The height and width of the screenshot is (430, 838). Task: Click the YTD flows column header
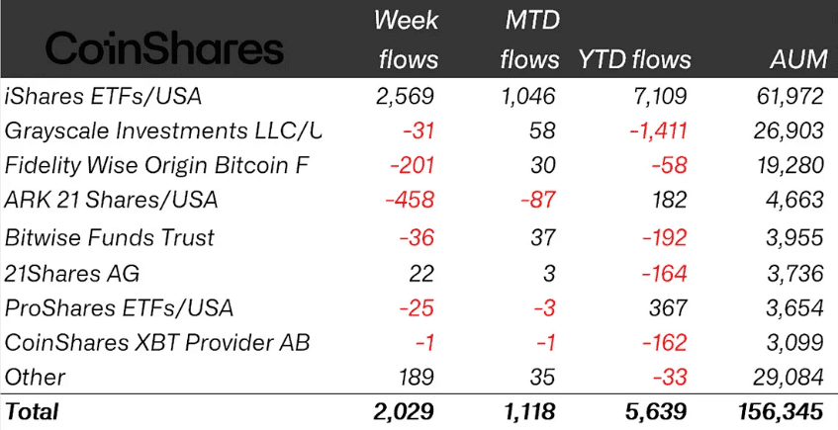tap(634, 59)
